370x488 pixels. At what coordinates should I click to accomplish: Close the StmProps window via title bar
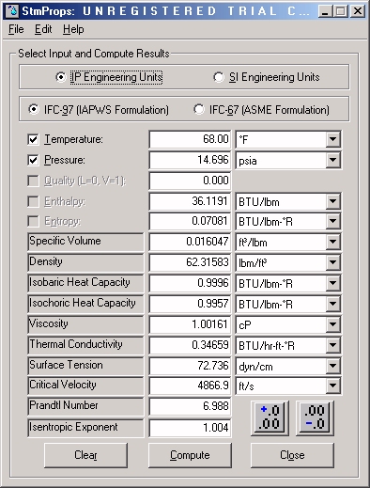[358, 11]
